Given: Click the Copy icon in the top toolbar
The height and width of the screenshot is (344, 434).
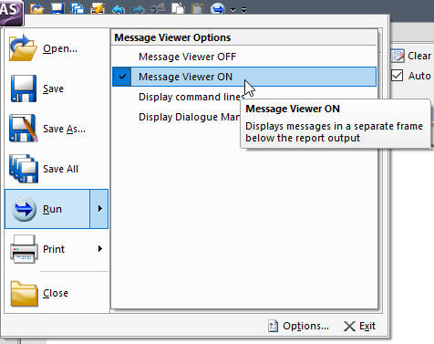Looking at the screenshot, I should click(178, 8).
